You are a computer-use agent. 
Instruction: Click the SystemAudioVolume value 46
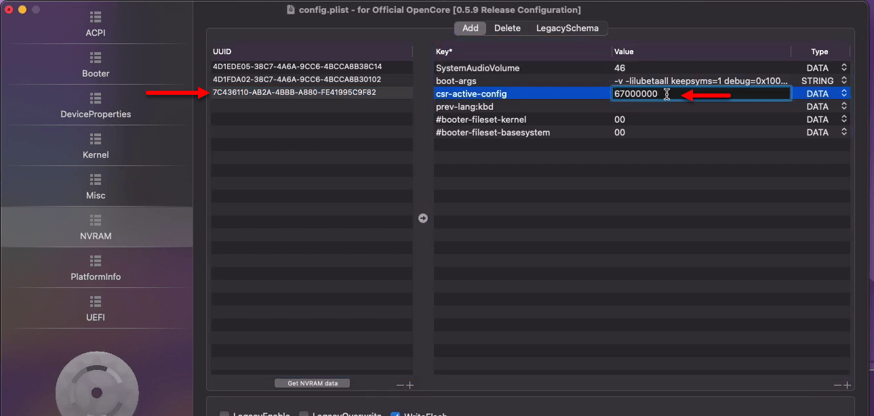coord(620,68)
